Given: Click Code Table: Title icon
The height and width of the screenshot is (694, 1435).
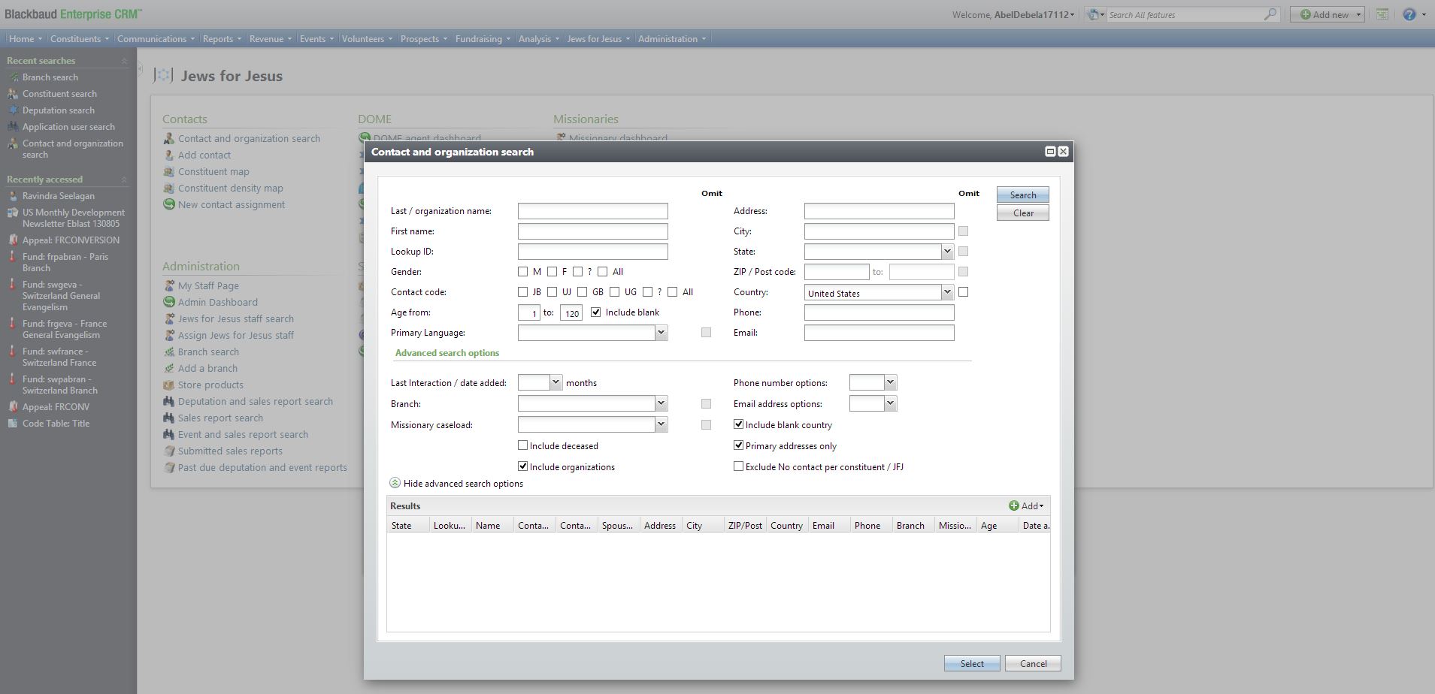Looking at the screenshot, I should (x=13, y=423).
